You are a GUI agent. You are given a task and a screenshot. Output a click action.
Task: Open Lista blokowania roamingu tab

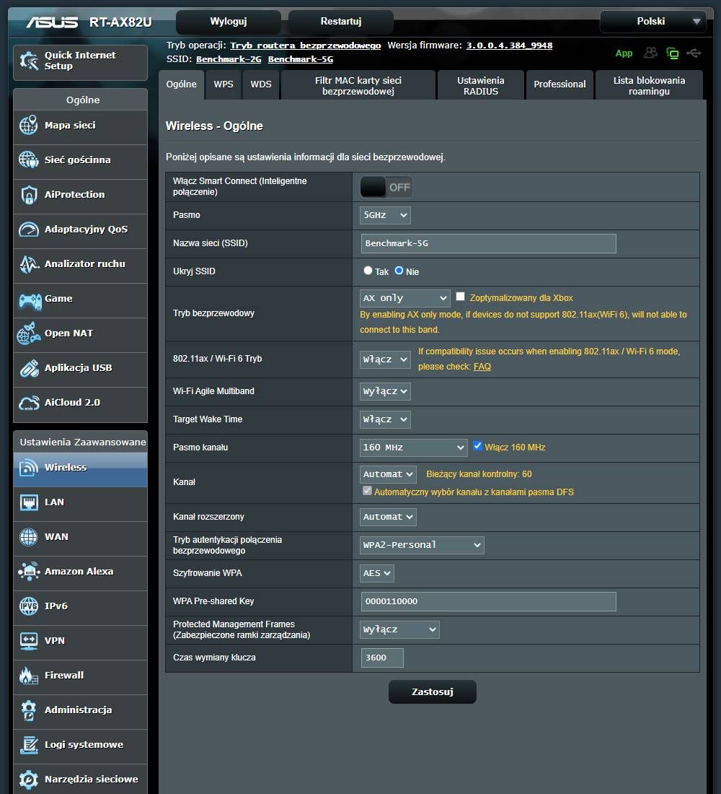point(649,86)
